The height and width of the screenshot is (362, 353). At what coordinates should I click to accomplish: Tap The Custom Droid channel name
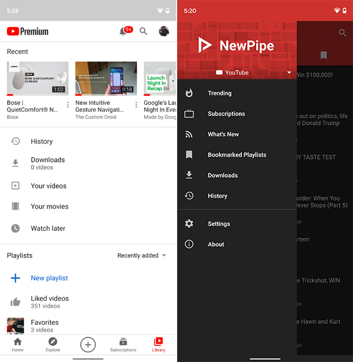click(96, 117)
